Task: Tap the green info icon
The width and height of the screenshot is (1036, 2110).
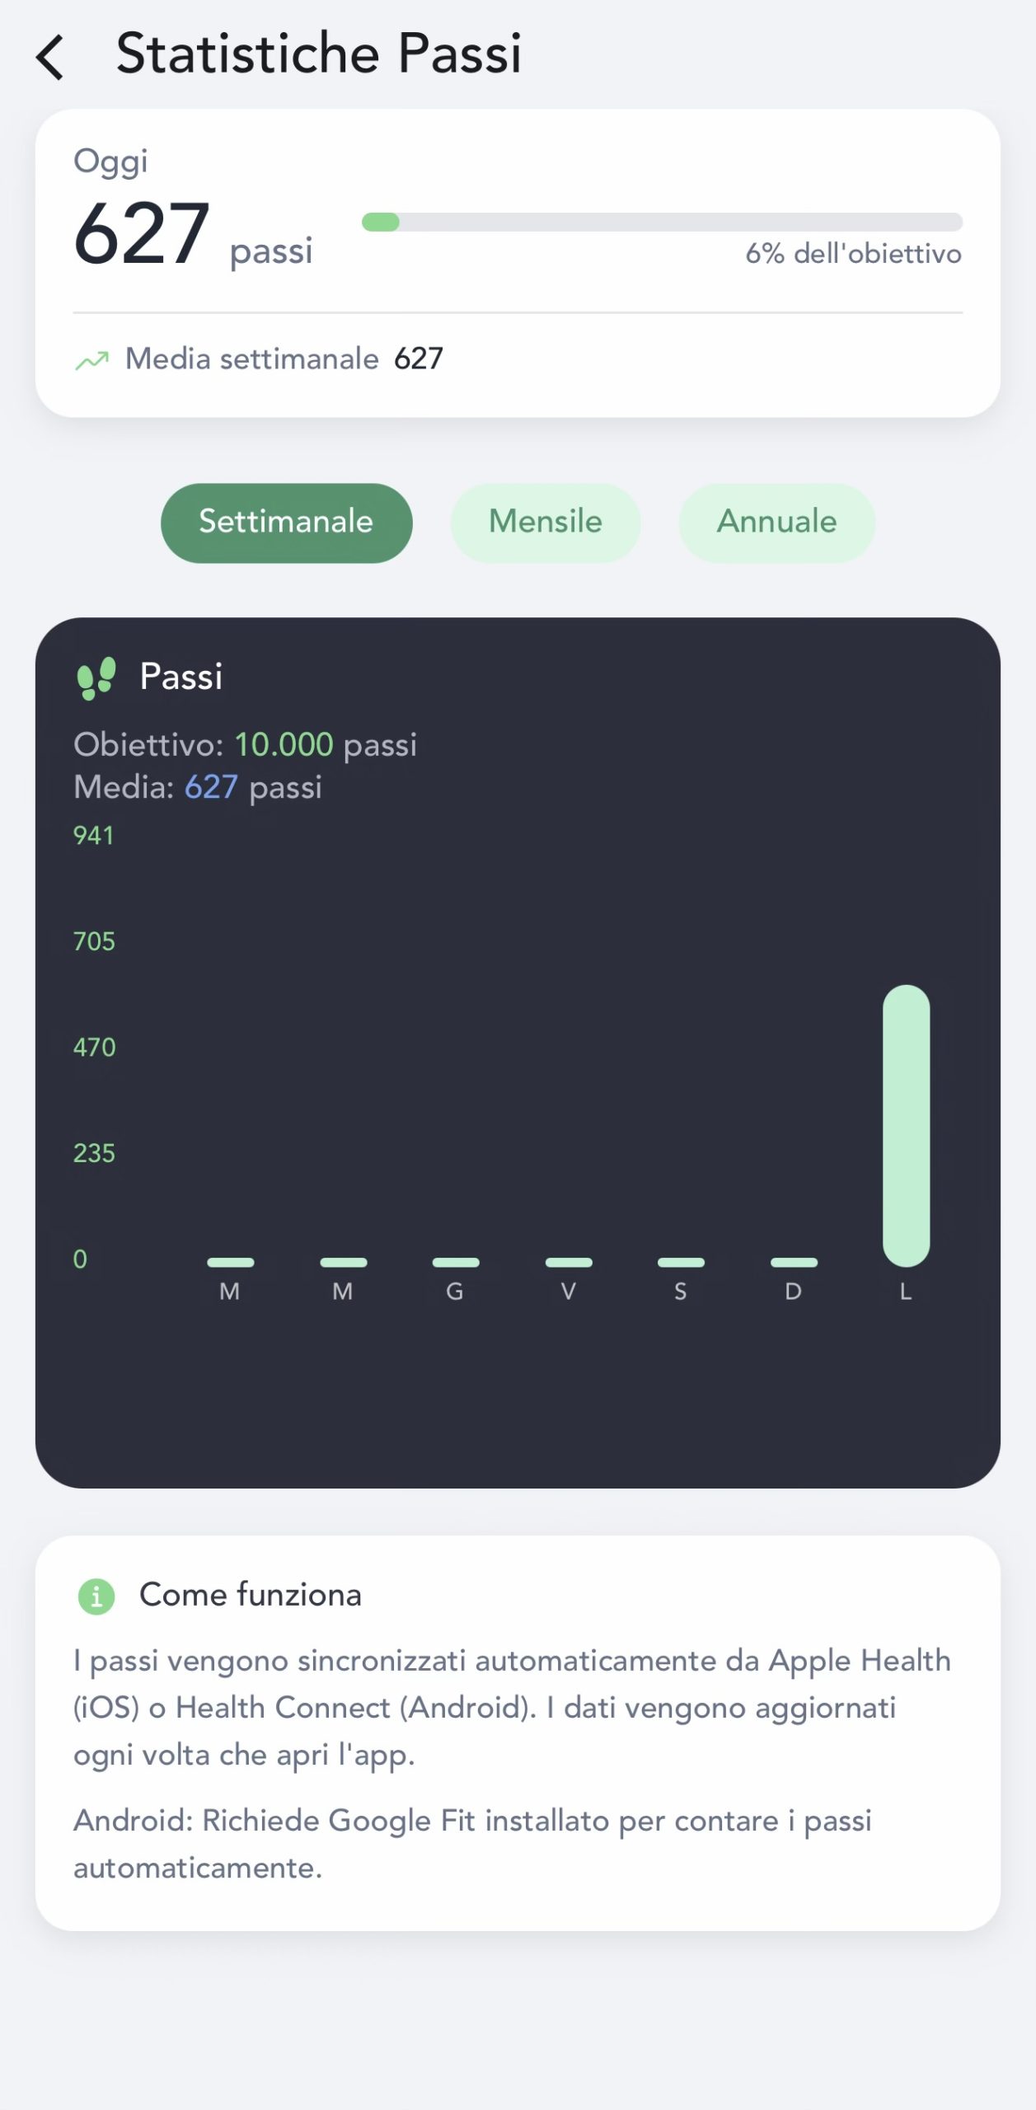Action: click(96, 1597)
